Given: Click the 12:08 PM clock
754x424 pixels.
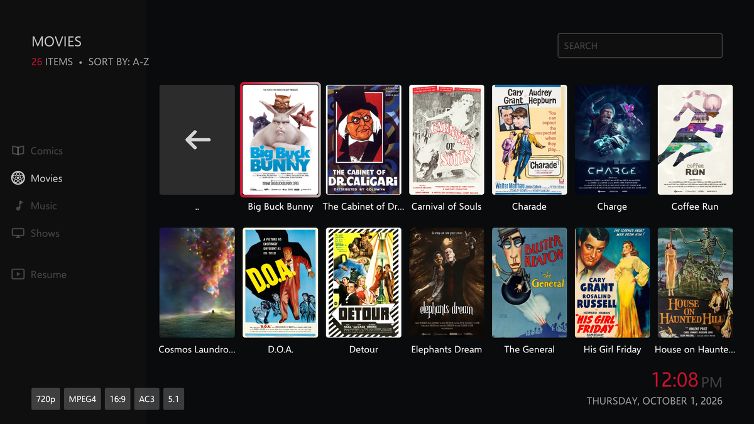Looking at the screenshot, I should click(687, 380).
